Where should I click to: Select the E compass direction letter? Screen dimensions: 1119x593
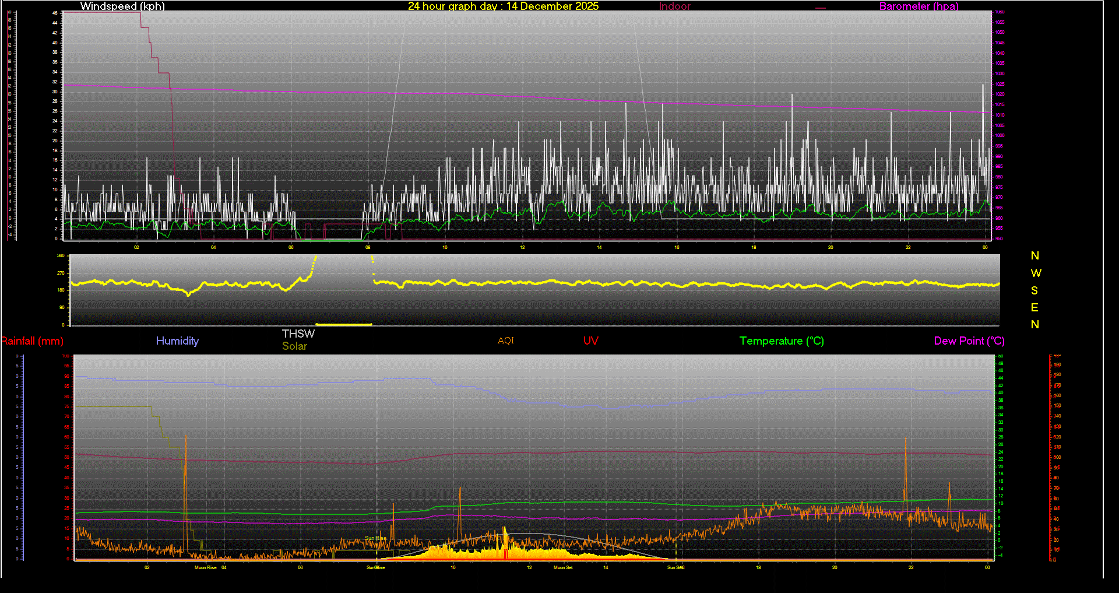(1034, 307)
